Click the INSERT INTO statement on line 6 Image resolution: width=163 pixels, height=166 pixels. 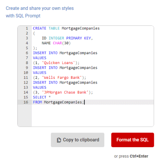65,53
